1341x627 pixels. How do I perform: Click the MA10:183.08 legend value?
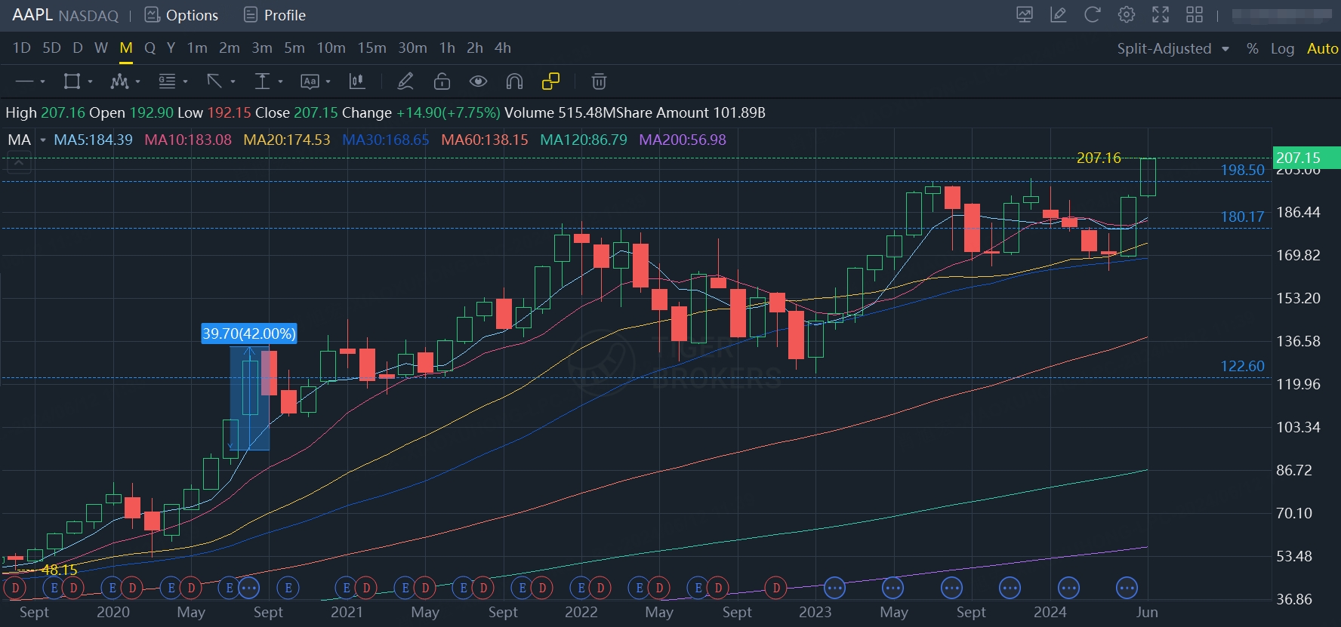[x=188, y=140]
